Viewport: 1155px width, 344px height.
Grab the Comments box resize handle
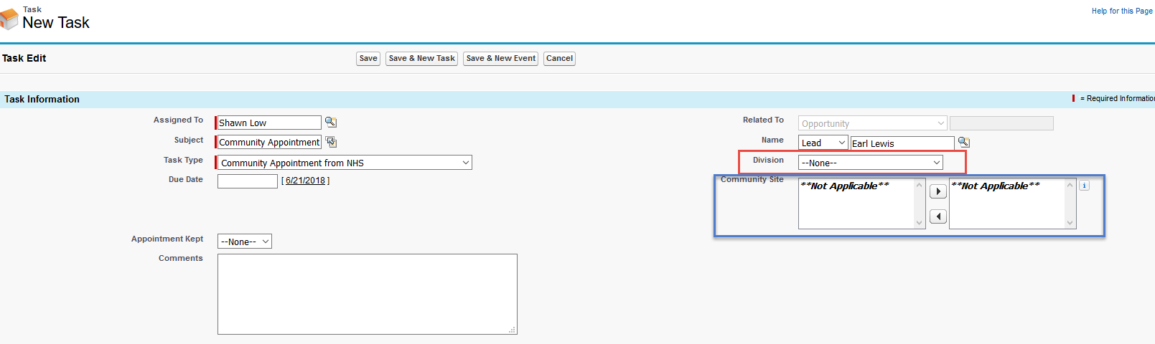[x=513, y=330]
